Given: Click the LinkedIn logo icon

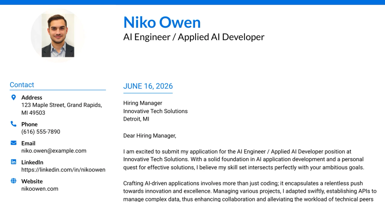Looking at the screenshot, I should point(13,162).
